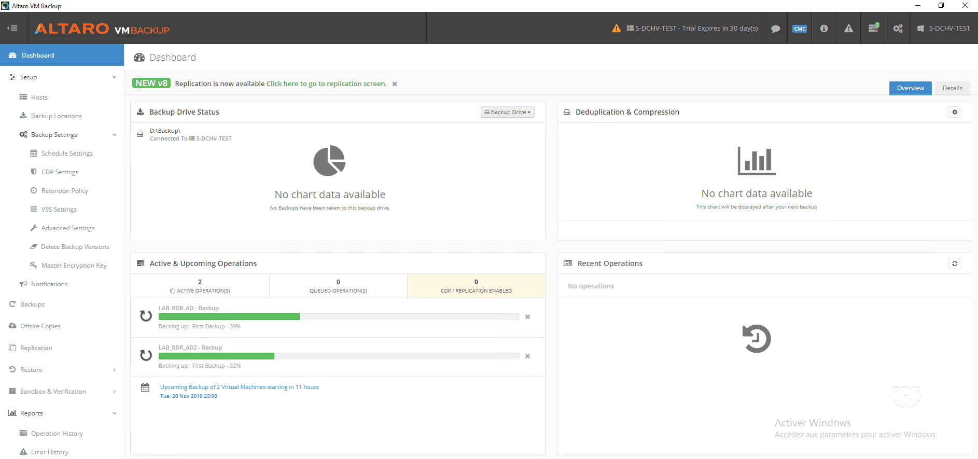Open Retention Policy settings
Image resolution: width=978 pixels, height=459 pixels.
[x=64, y=191]
